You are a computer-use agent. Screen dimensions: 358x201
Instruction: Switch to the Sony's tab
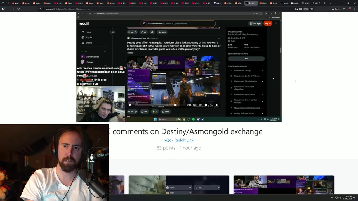100,3
